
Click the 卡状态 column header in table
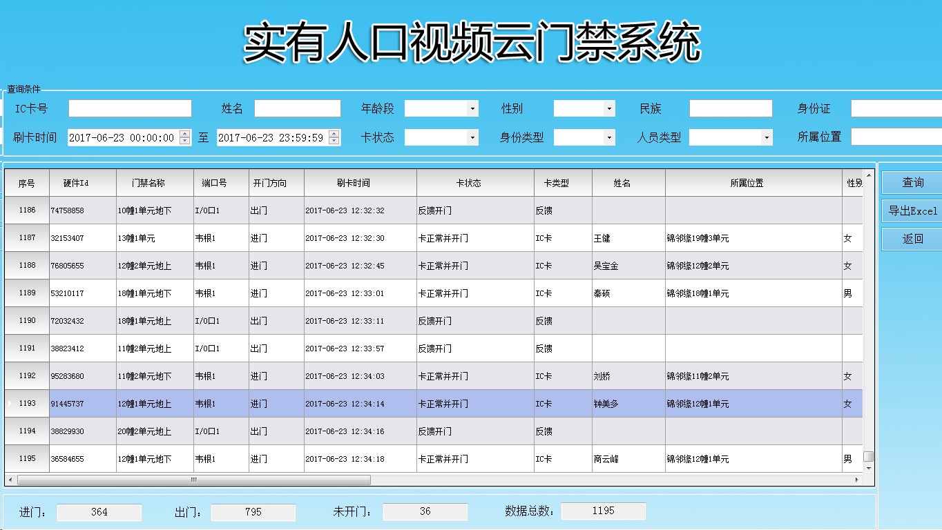pos(475,184)
